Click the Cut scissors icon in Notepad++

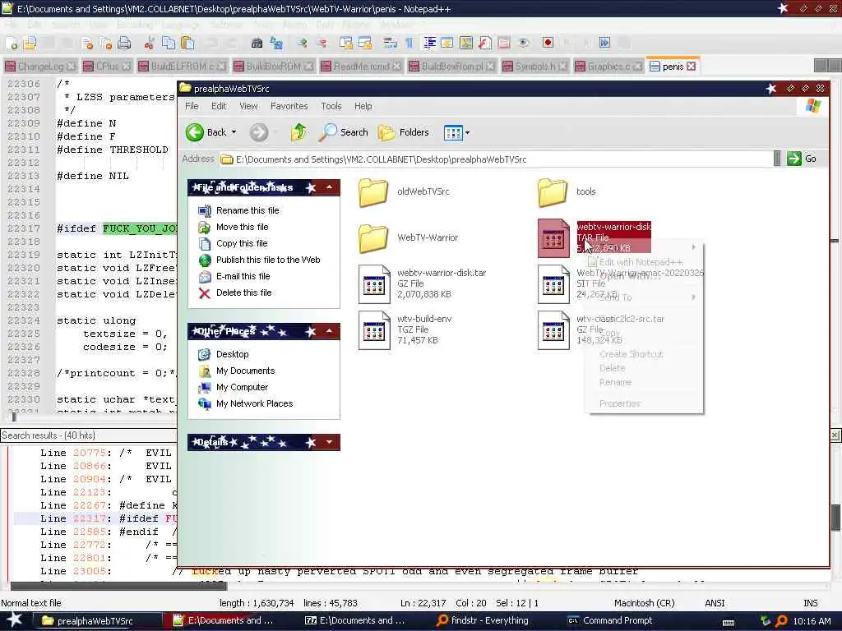tap(150, 43)
